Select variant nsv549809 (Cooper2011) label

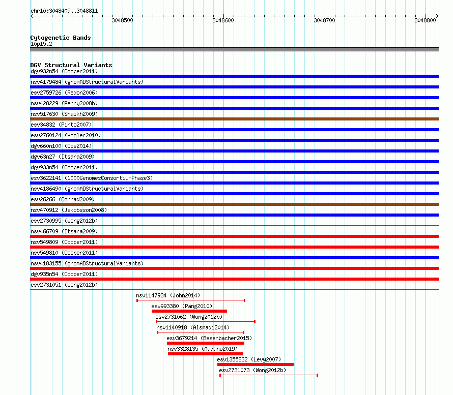coord(64,242)
